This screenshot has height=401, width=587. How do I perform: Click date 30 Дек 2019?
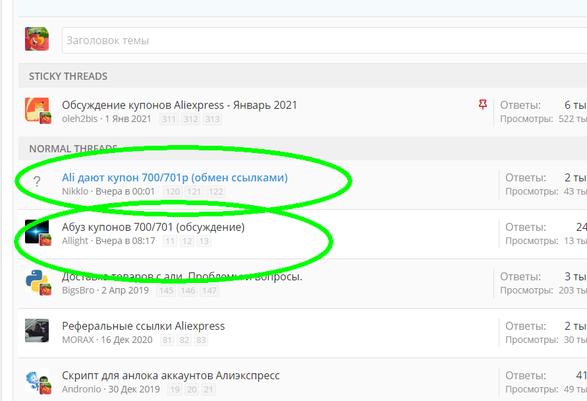tap(134, 389)
